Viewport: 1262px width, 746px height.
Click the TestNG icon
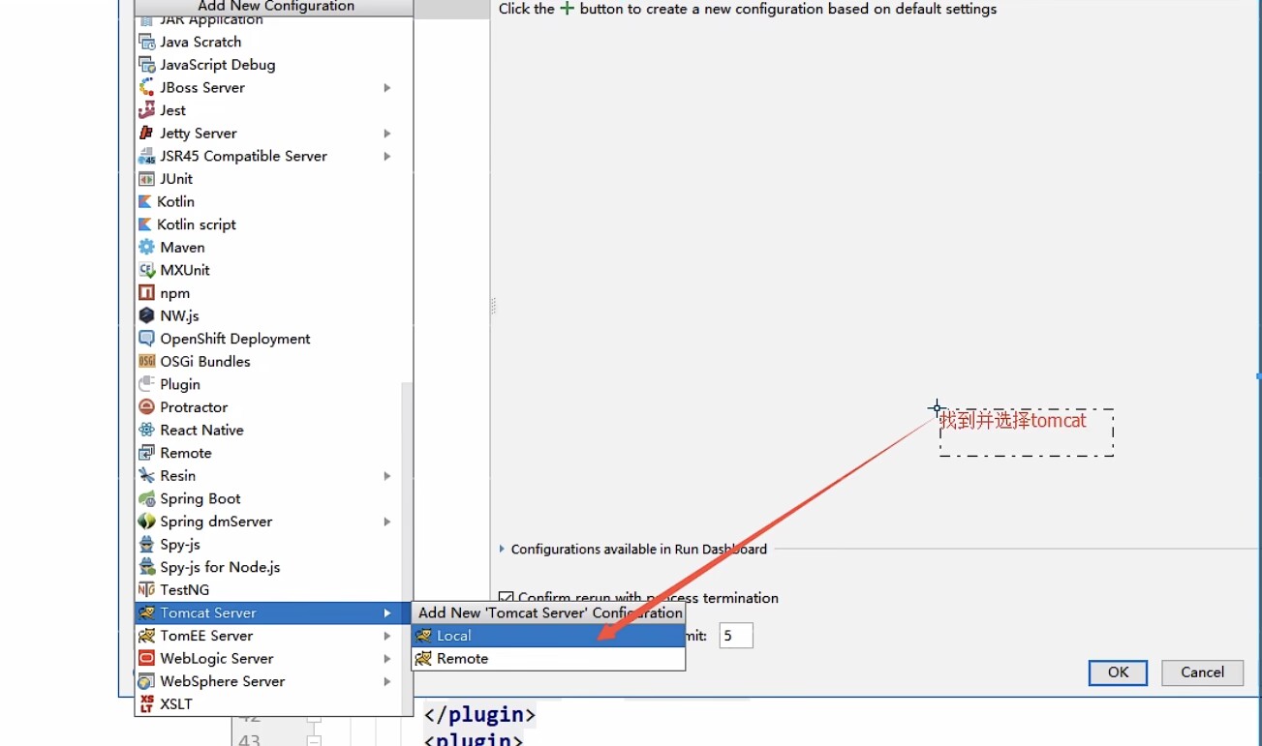147,589
